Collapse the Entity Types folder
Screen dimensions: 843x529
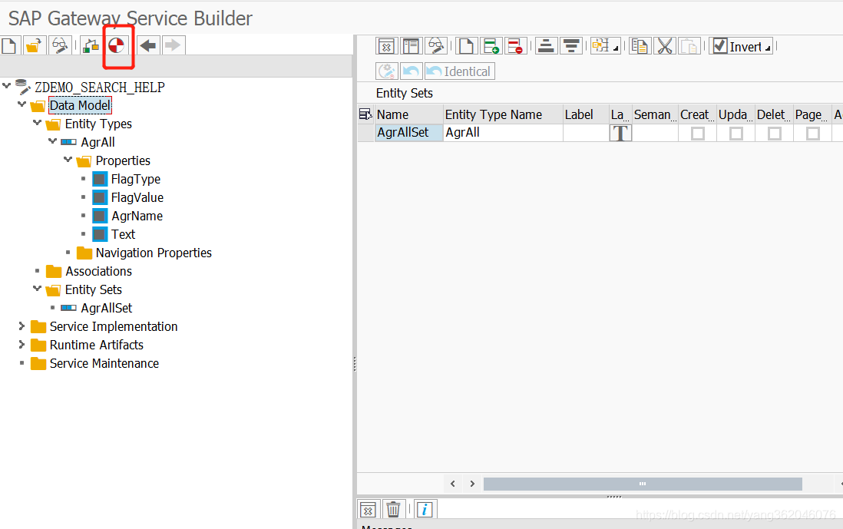[x=37, y=123]
